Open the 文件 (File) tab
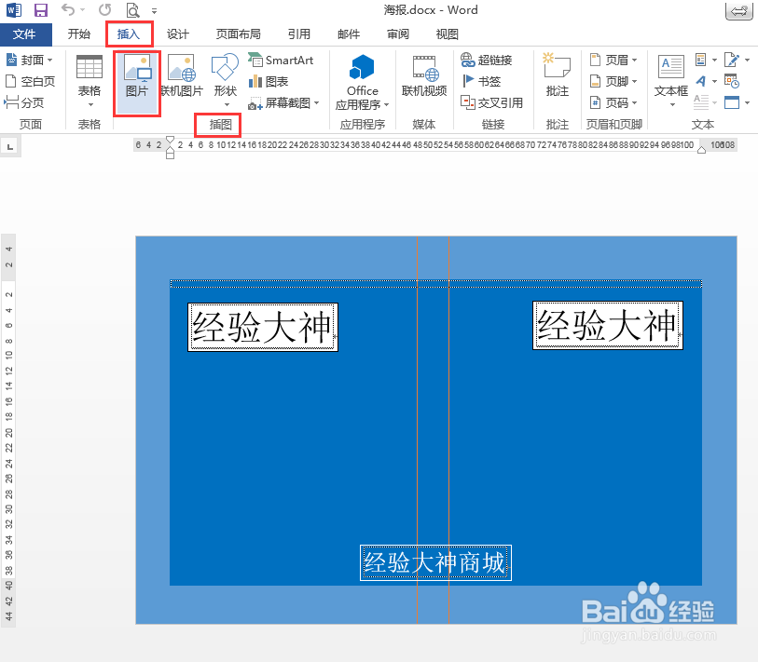The image size is (758, 662). 24,34
